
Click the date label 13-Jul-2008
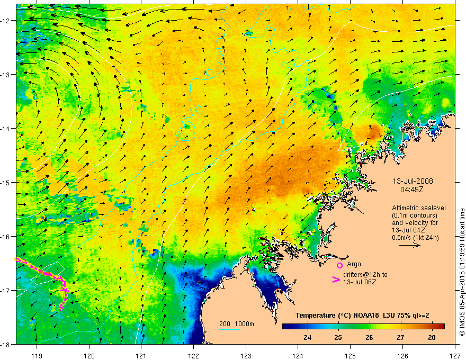click(413, 181)
